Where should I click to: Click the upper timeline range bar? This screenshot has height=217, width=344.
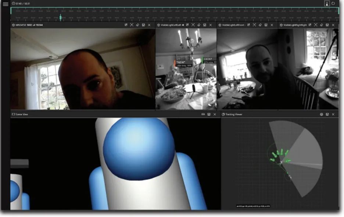tap(175, 11)
